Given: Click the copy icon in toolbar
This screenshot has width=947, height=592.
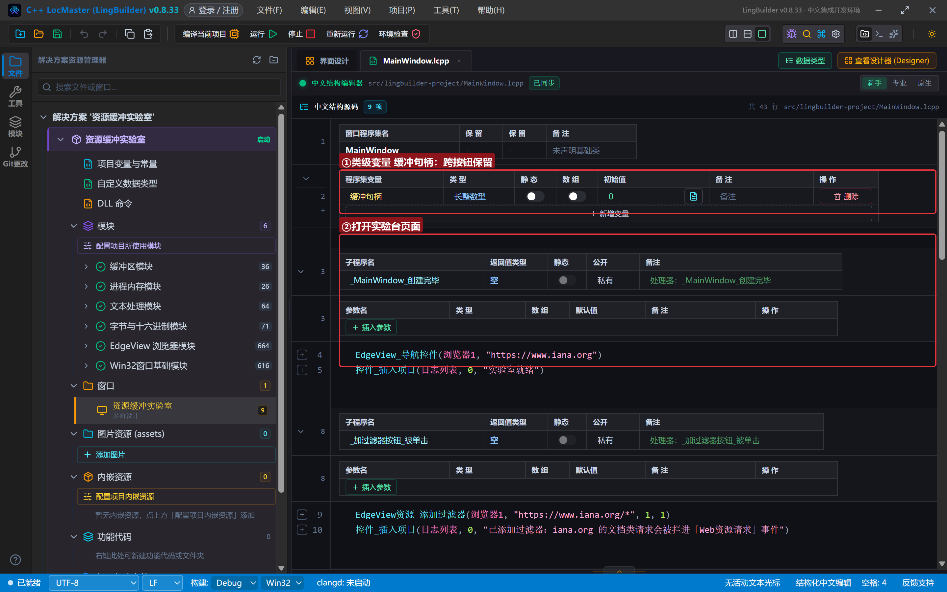Looking at the screenshot, I should 130,34.
